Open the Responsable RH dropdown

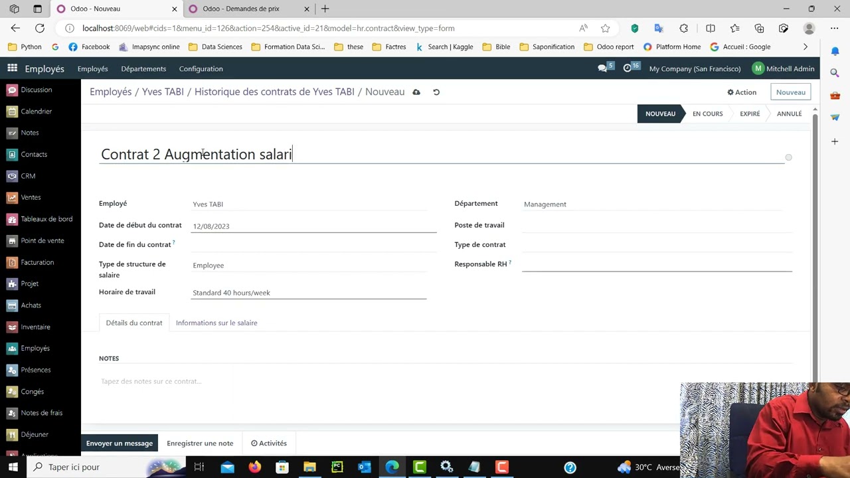(657, 264)
